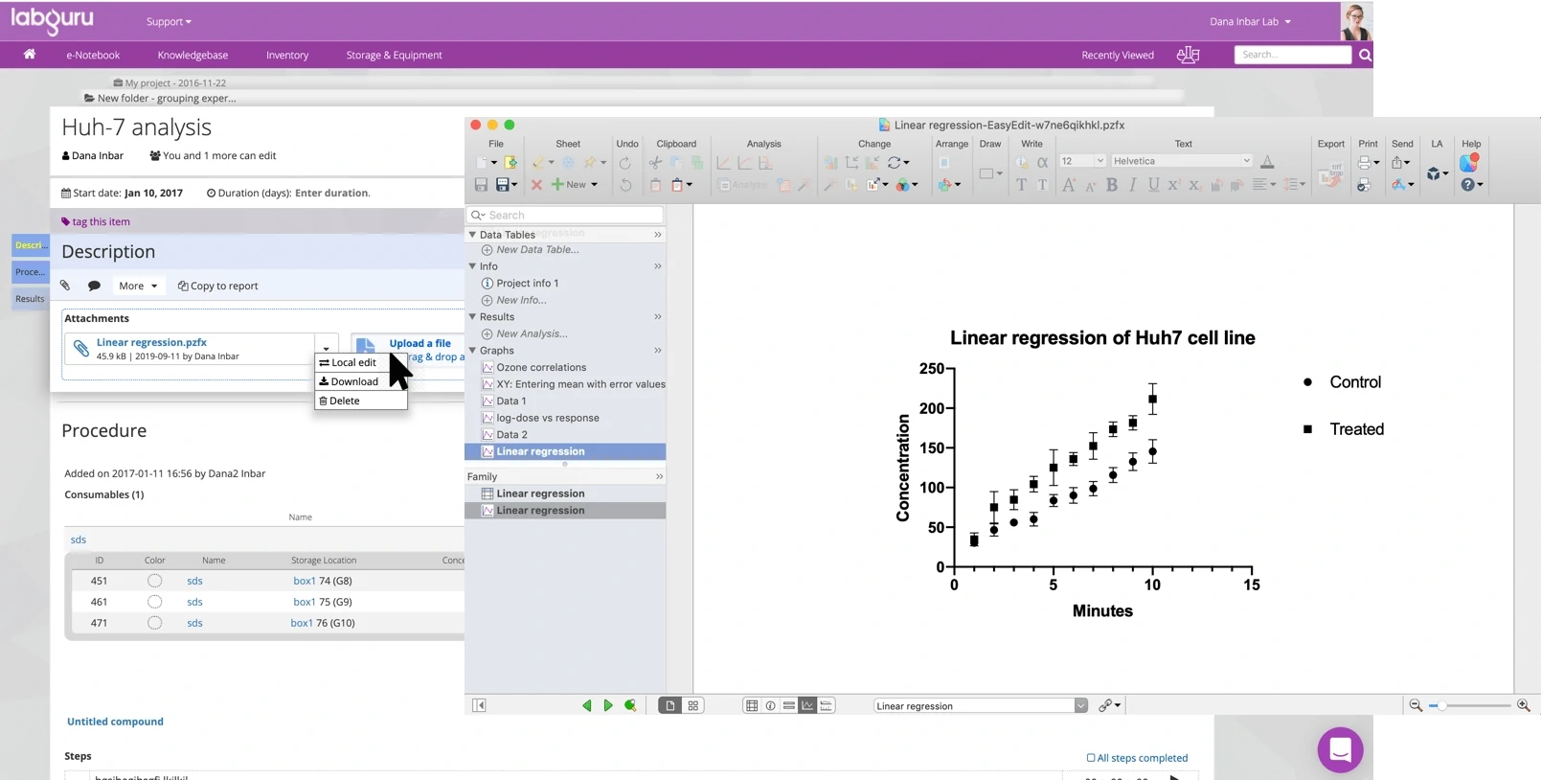
Task: Click the Labguru home icon
Action: (30, 55)
